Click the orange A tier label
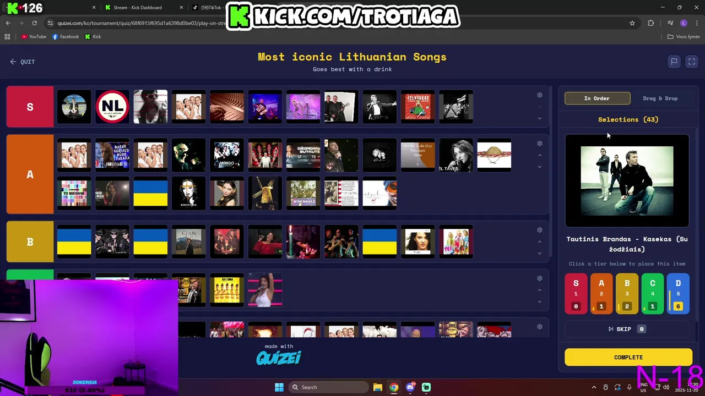 point(30,174)
